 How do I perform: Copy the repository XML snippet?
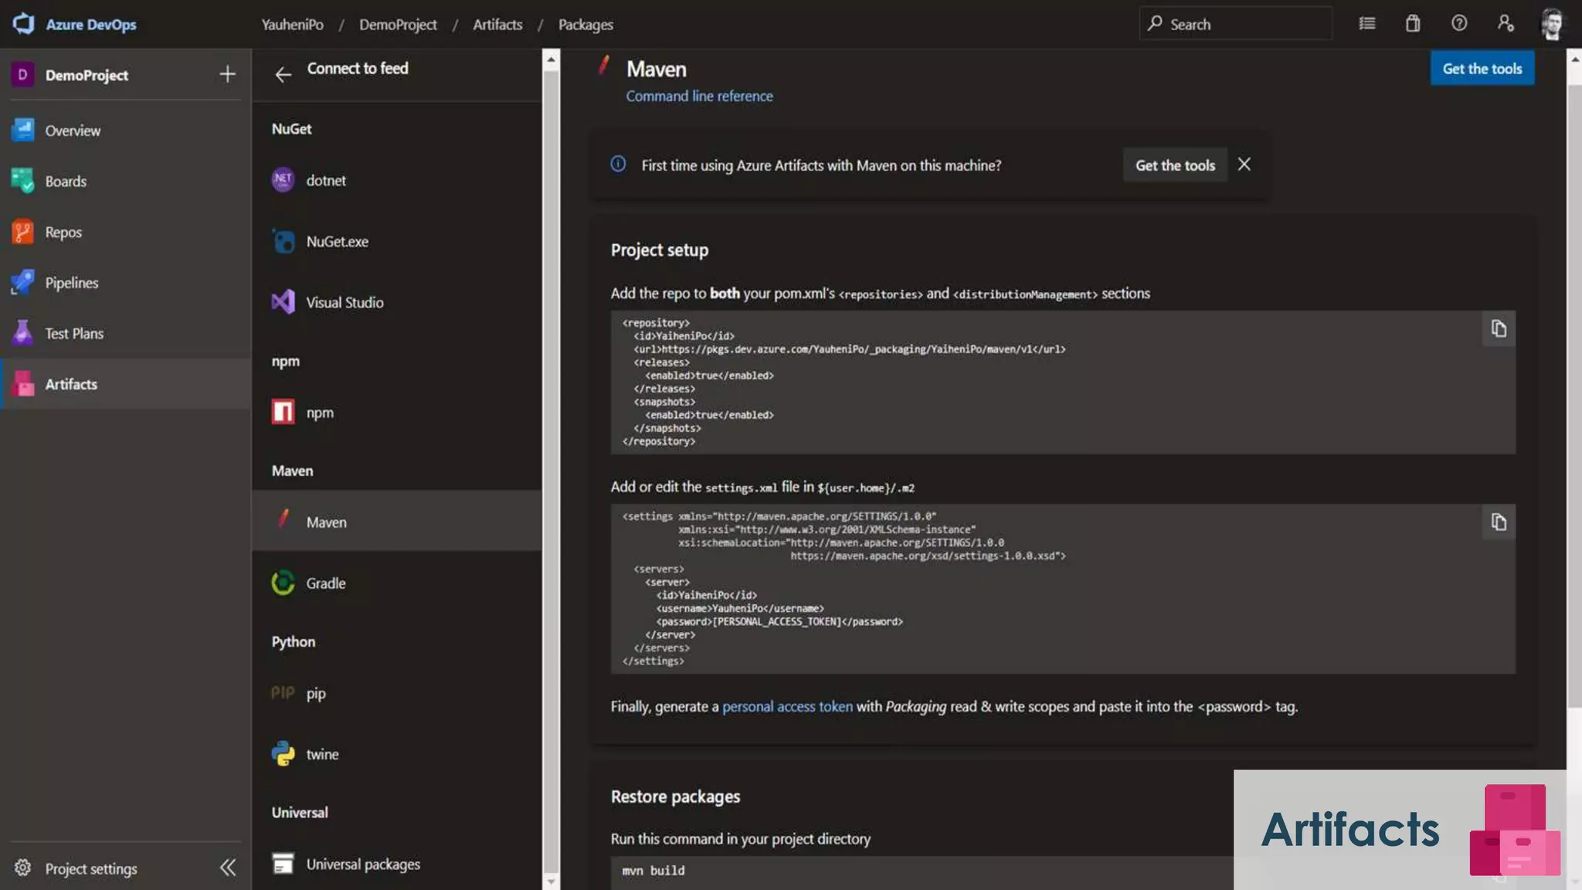coord(1499,329)
